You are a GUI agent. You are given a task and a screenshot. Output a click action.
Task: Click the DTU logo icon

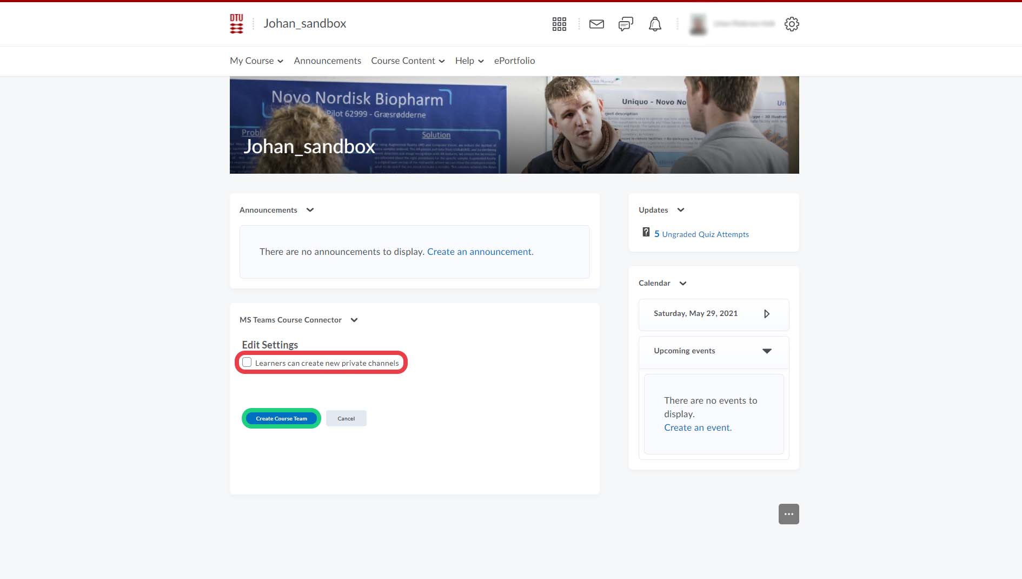[x=236, y=24]
